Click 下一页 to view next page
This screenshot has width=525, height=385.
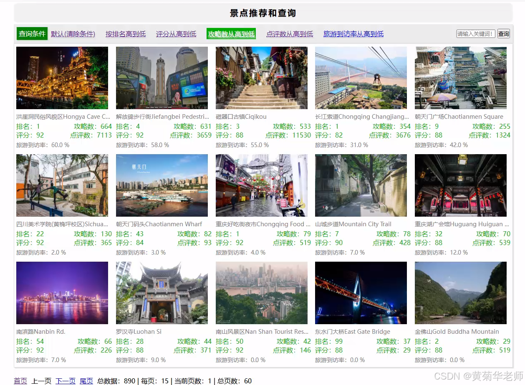click(x=65, y=380)
